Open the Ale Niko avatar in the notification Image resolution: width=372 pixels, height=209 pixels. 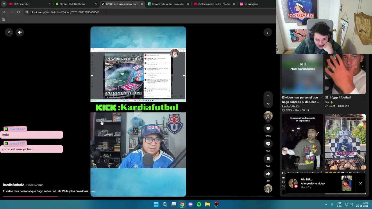point(293,183)
